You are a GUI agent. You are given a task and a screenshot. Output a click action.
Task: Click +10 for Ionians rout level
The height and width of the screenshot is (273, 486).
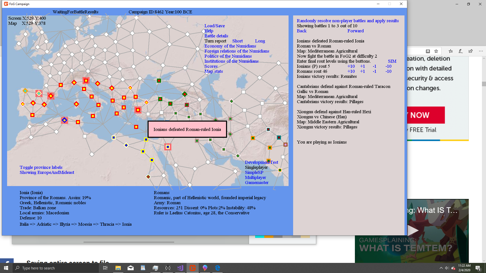pyautogui.click(x=351, y=66)
